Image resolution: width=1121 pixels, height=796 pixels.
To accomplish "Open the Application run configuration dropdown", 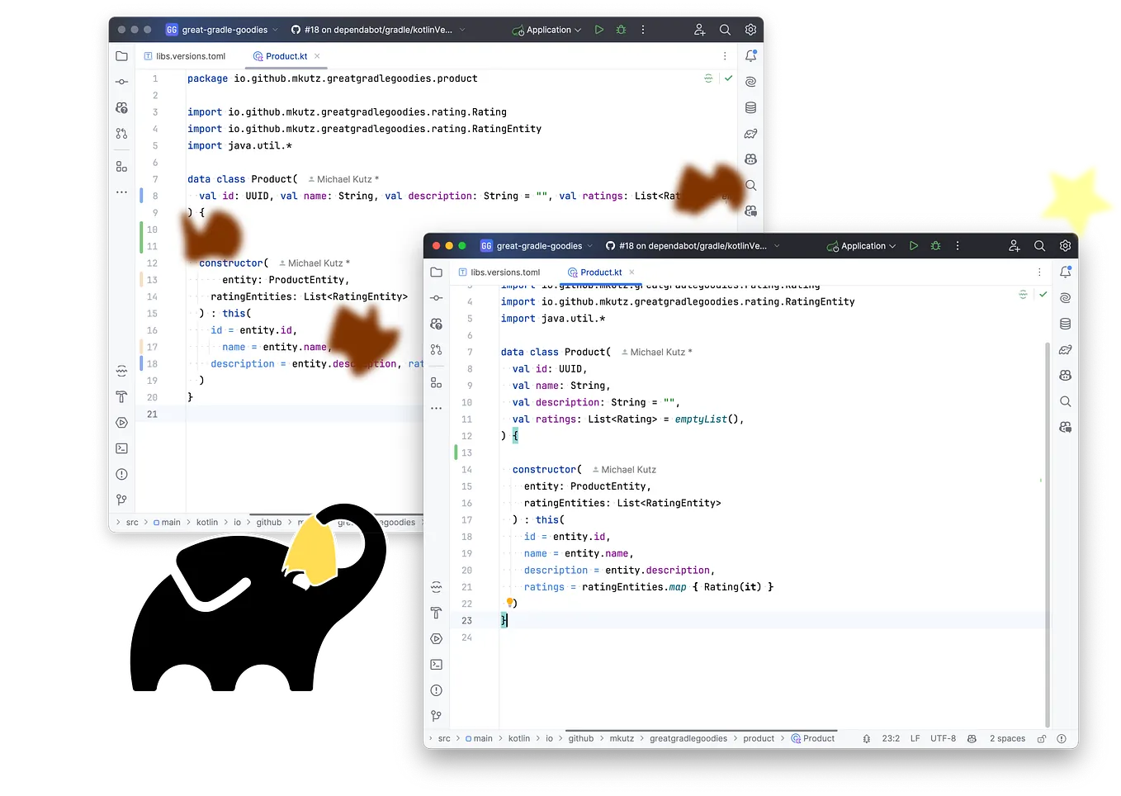I will 861,245.
